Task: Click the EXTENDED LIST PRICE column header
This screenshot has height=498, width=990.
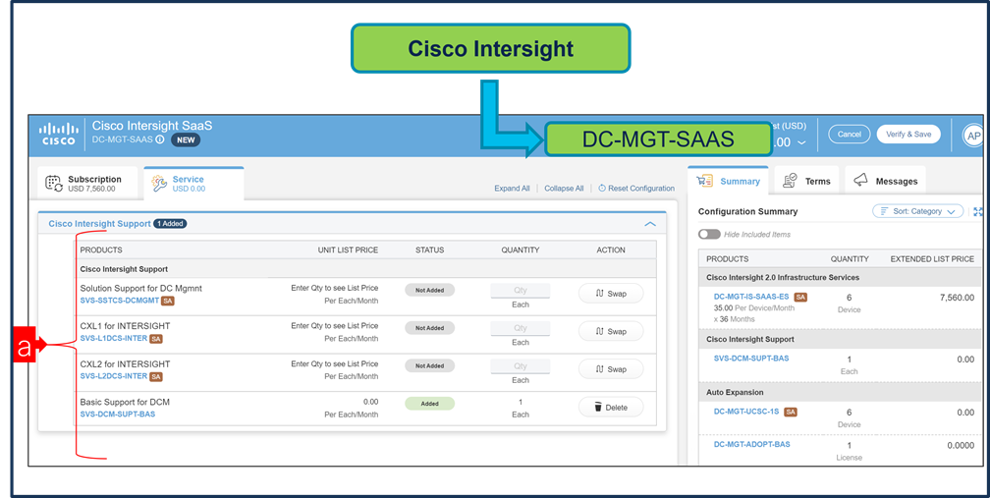Action: [x=932, y=259]
